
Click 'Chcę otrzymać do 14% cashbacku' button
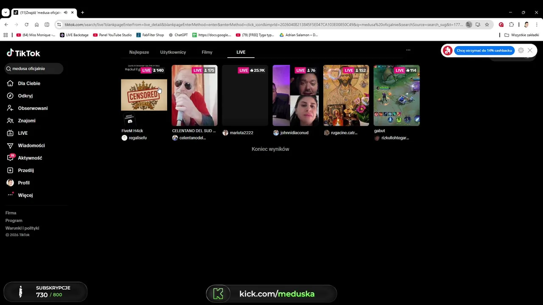coord(484,50)
